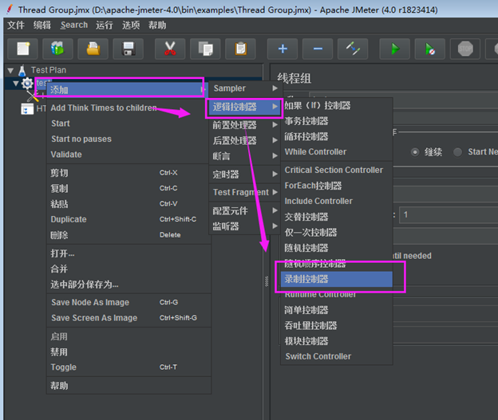Viewport: 498px width, 420px height.
Task: Click the Cut scissors icon
Action: click(170, 49)
